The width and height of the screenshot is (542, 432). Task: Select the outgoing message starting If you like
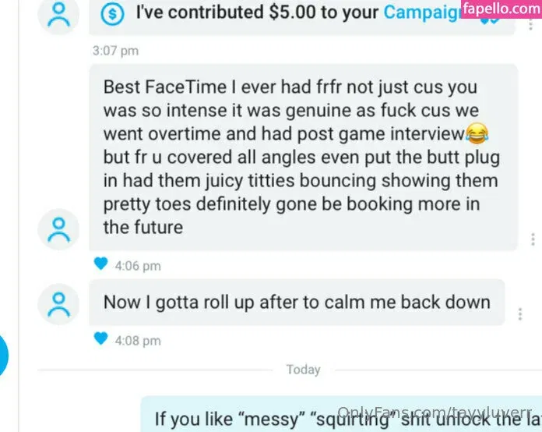point(341,414)
